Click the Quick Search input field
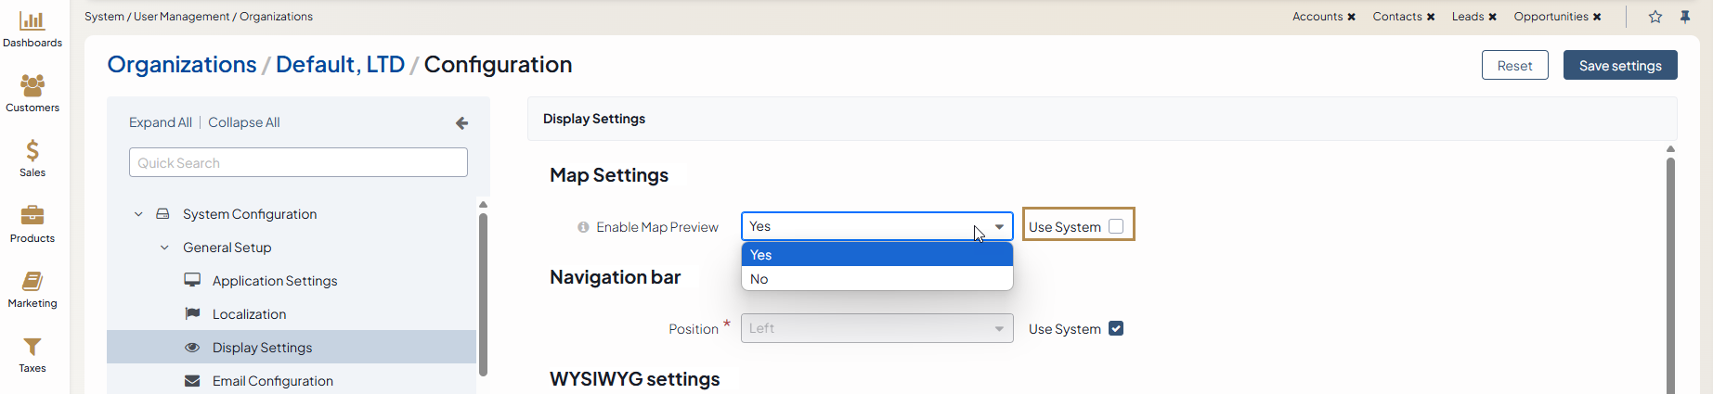This screenshot has height=394, width=1713. (298, 163)
